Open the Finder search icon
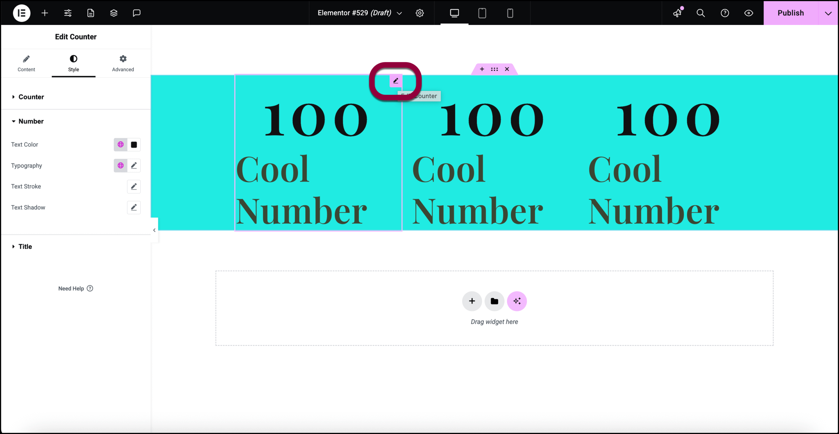This screenshot has height=434, width=839. [x=700, y=13]
